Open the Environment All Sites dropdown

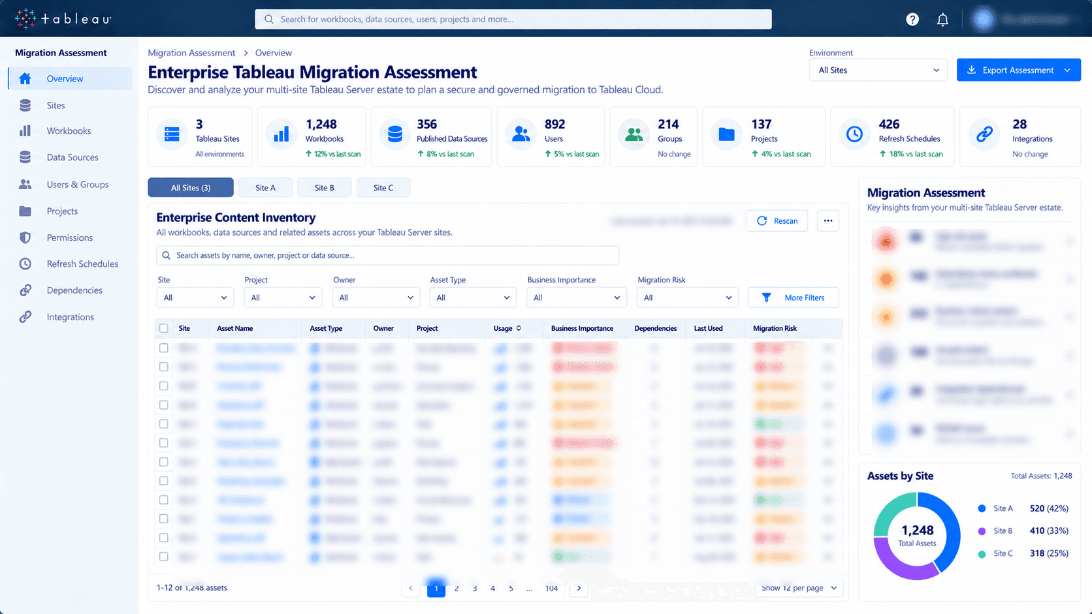point(878,70)
